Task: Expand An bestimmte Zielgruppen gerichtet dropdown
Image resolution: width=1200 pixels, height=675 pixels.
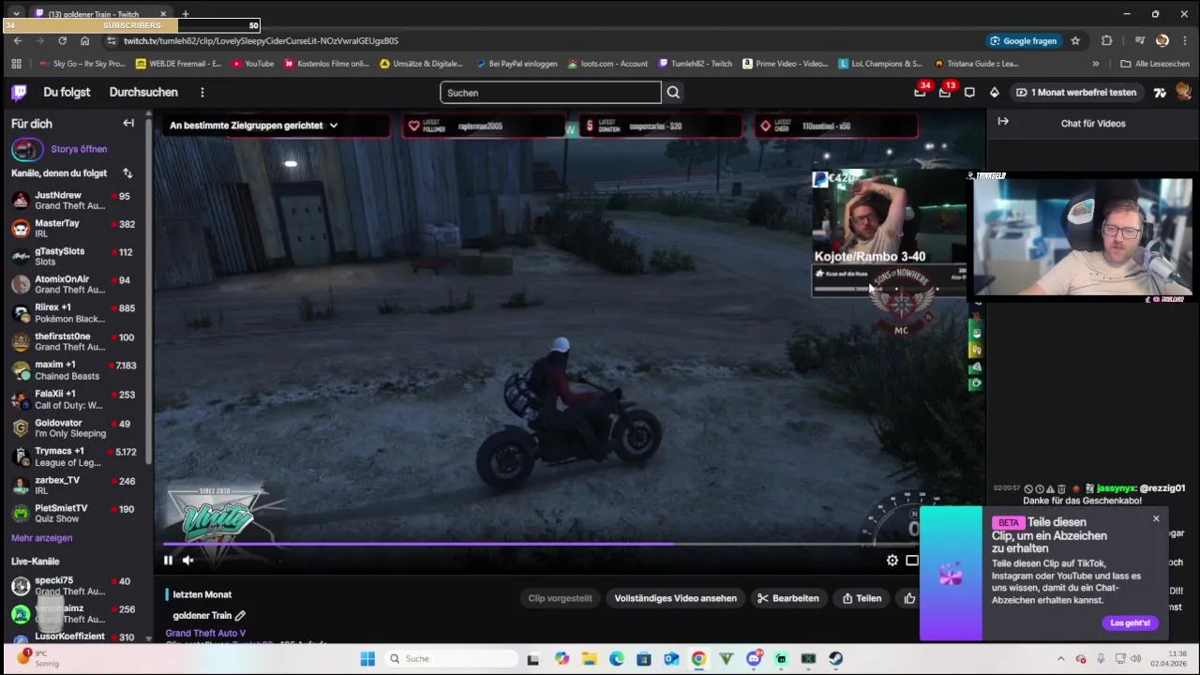Action: pos(253,125)
